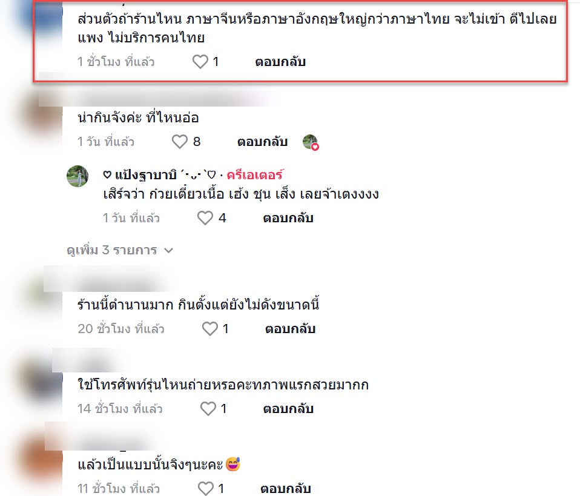Like the comment น่ากินจังค่ะ ที่ไหนอ่อ
The height and width of the screenshot is (496, 580).
click(x=180, y=142)
